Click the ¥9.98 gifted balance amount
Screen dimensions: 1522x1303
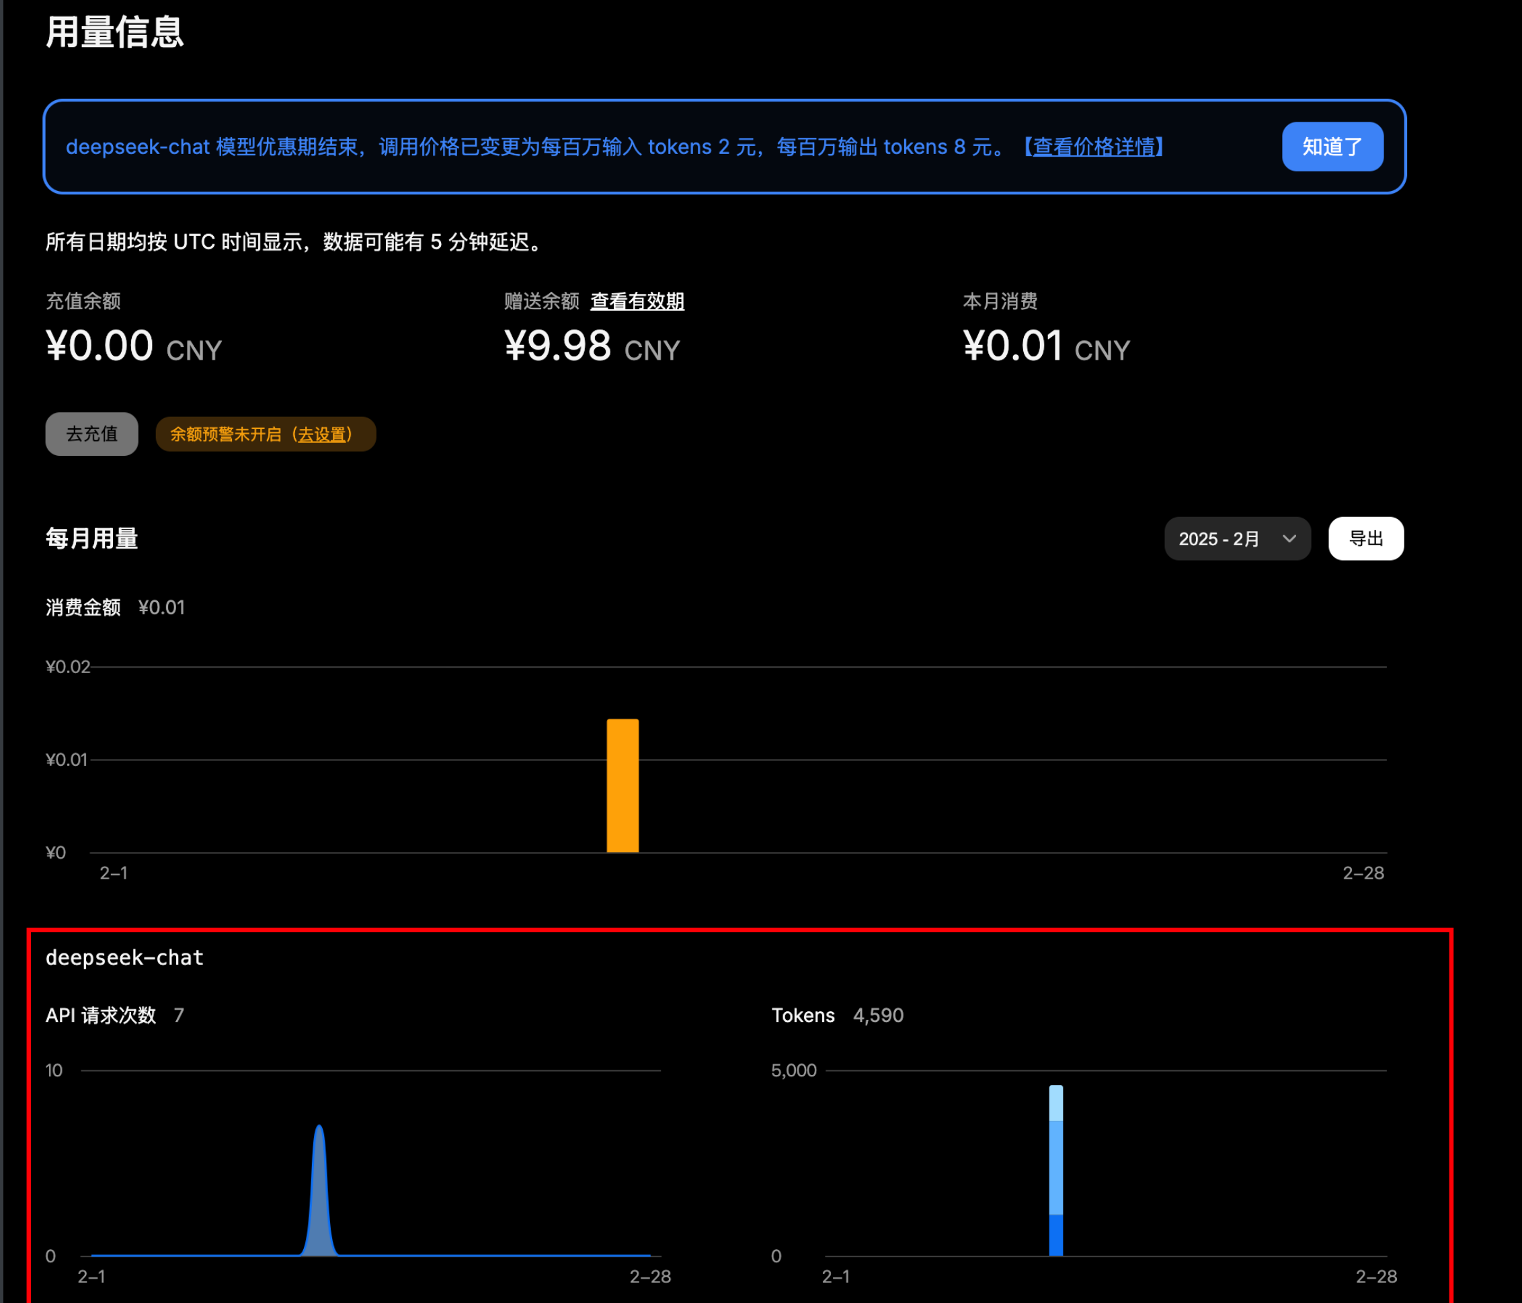click(x=557, y=346)
